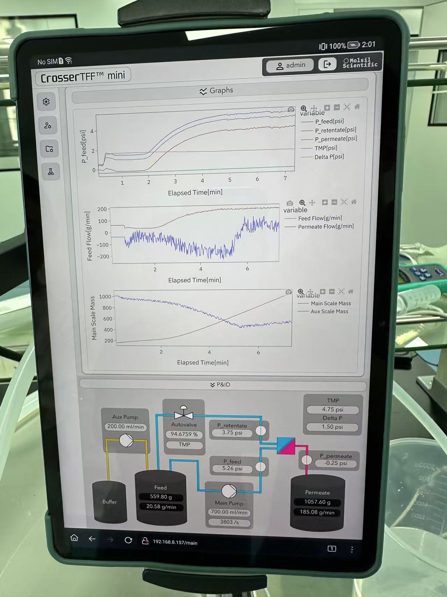Select zoom tool on the flow graph
Image resolution: width=447 pixels, height=597 pixels.
tap(302, 203)
